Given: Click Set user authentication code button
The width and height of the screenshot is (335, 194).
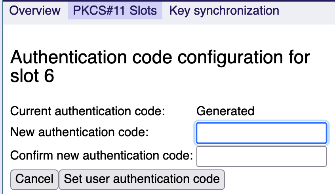Looking at the screenshot, I should point(142,179).
